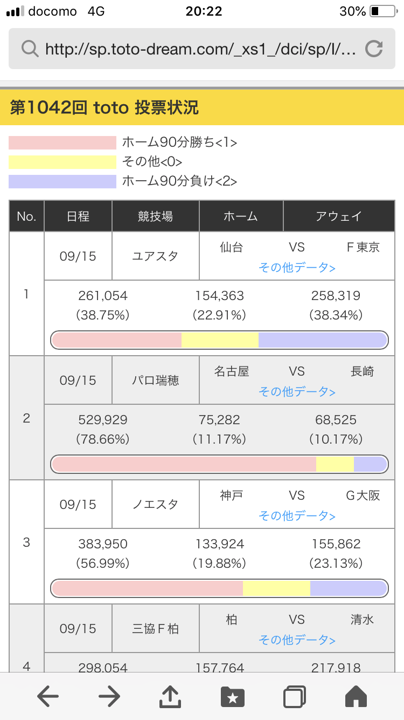Click the purple home-loss legend swatch

62,181
